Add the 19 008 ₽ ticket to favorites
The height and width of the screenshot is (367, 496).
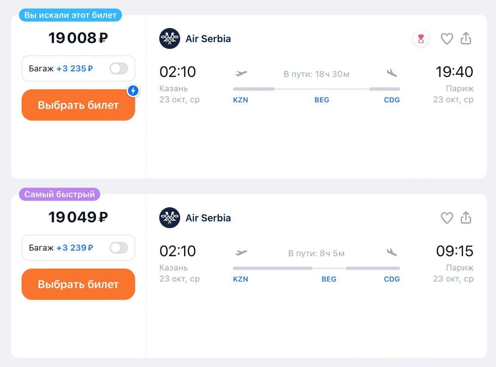click(447, 39)
